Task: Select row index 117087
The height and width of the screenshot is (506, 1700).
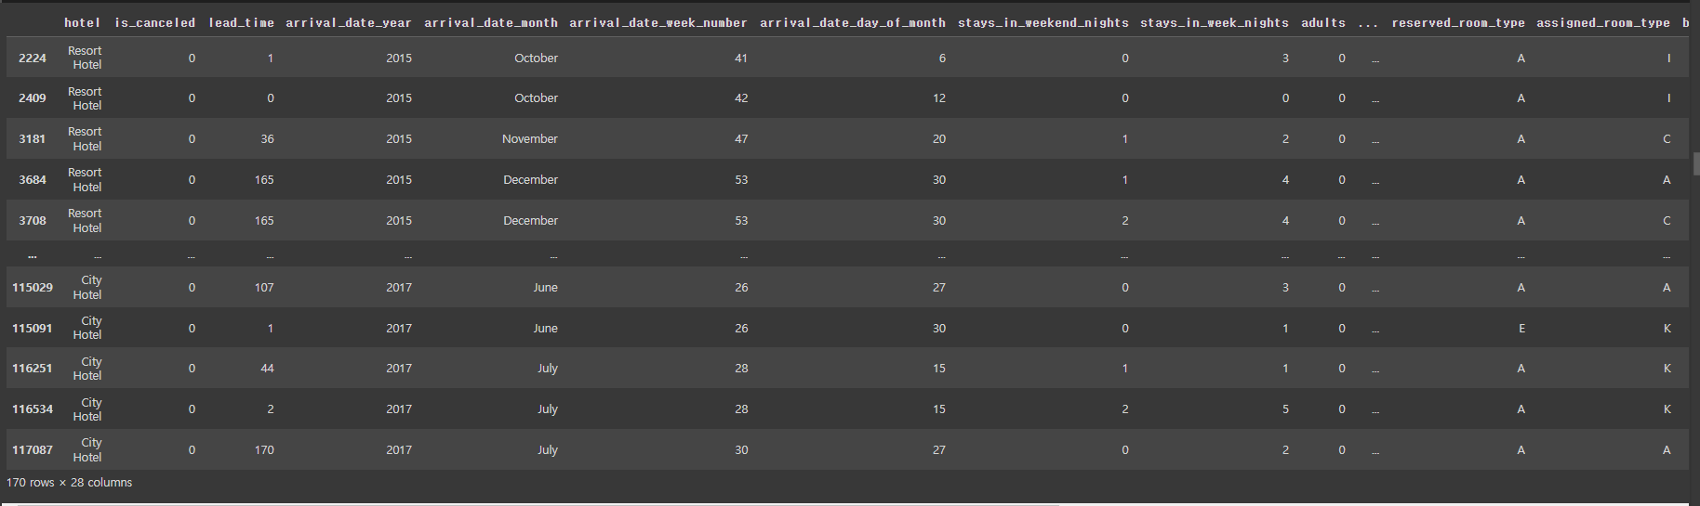Action: (33, 449)
